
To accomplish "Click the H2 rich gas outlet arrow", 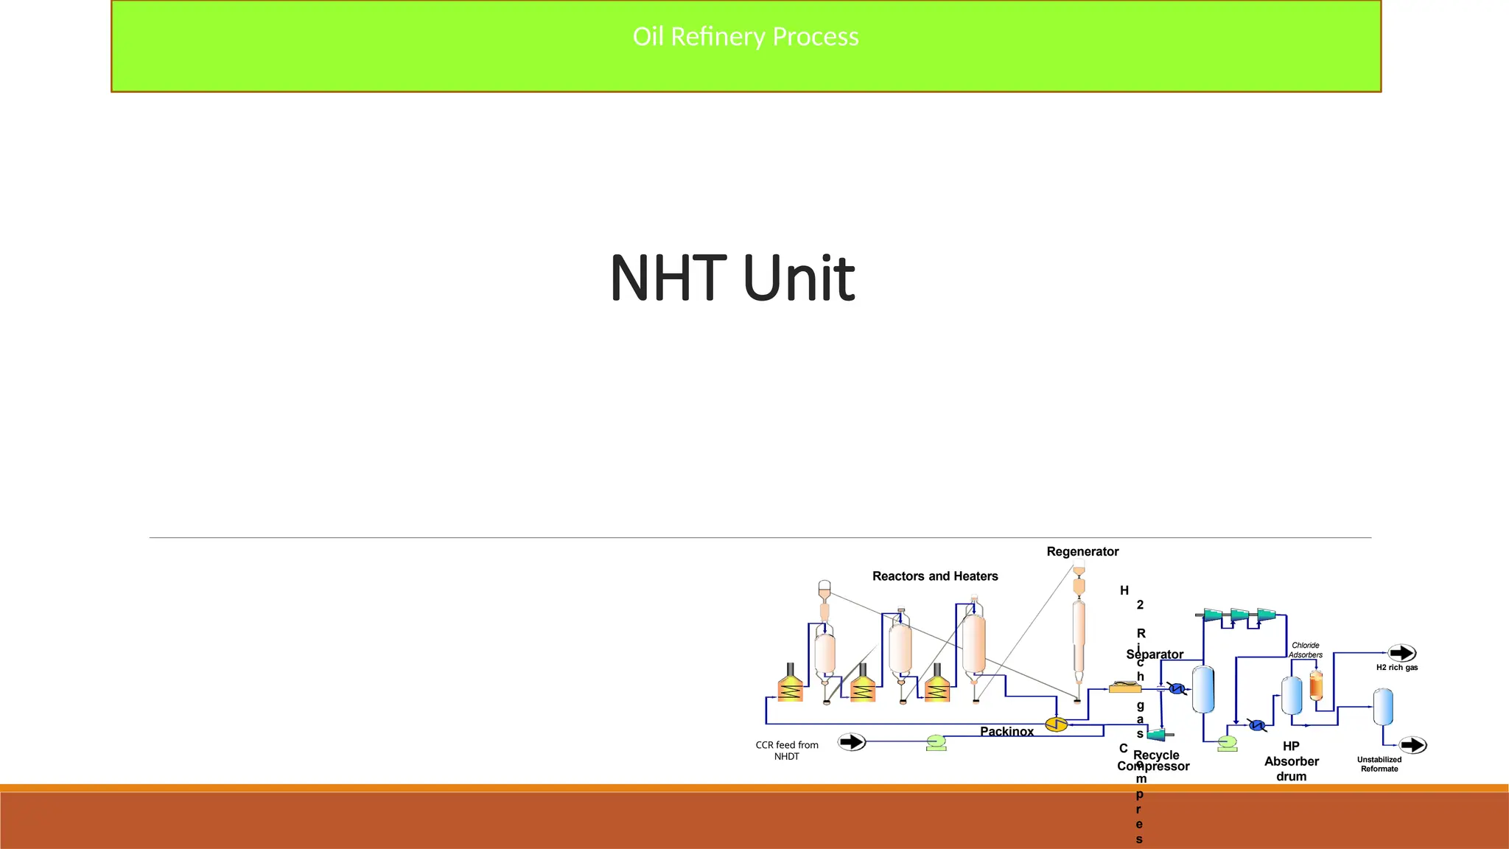I will pyautogui.click(x=1401, y=653).
